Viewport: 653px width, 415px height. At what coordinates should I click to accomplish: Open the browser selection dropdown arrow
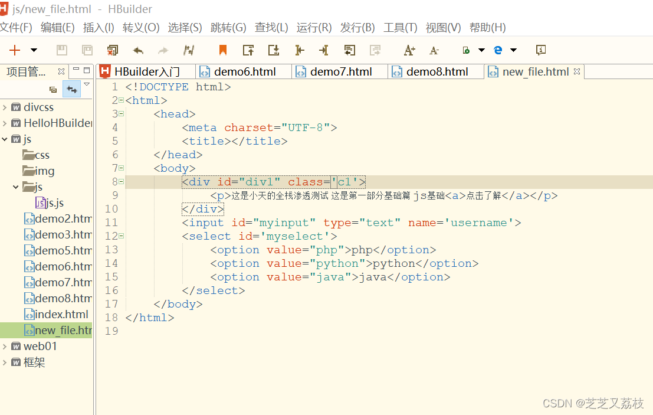click(x=513, y=50)
